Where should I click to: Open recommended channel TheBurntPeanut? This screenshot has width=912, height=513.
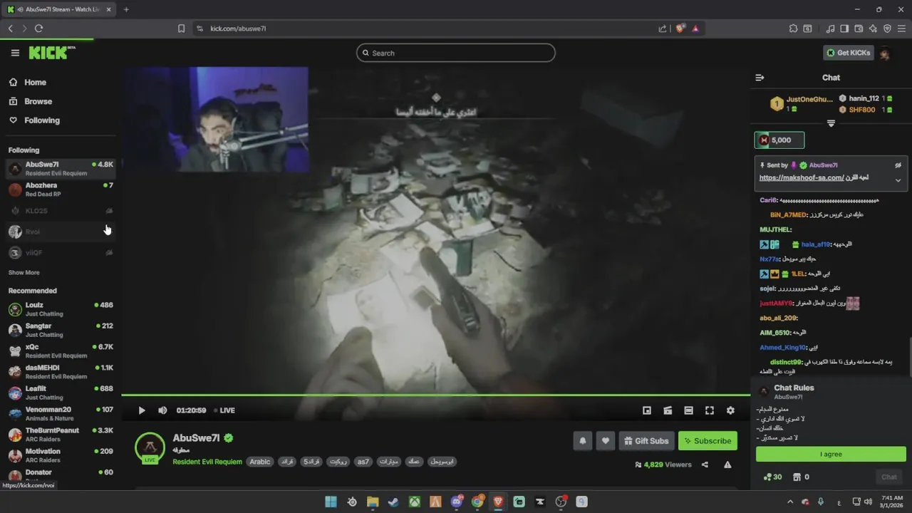click(x=61, y=435)
